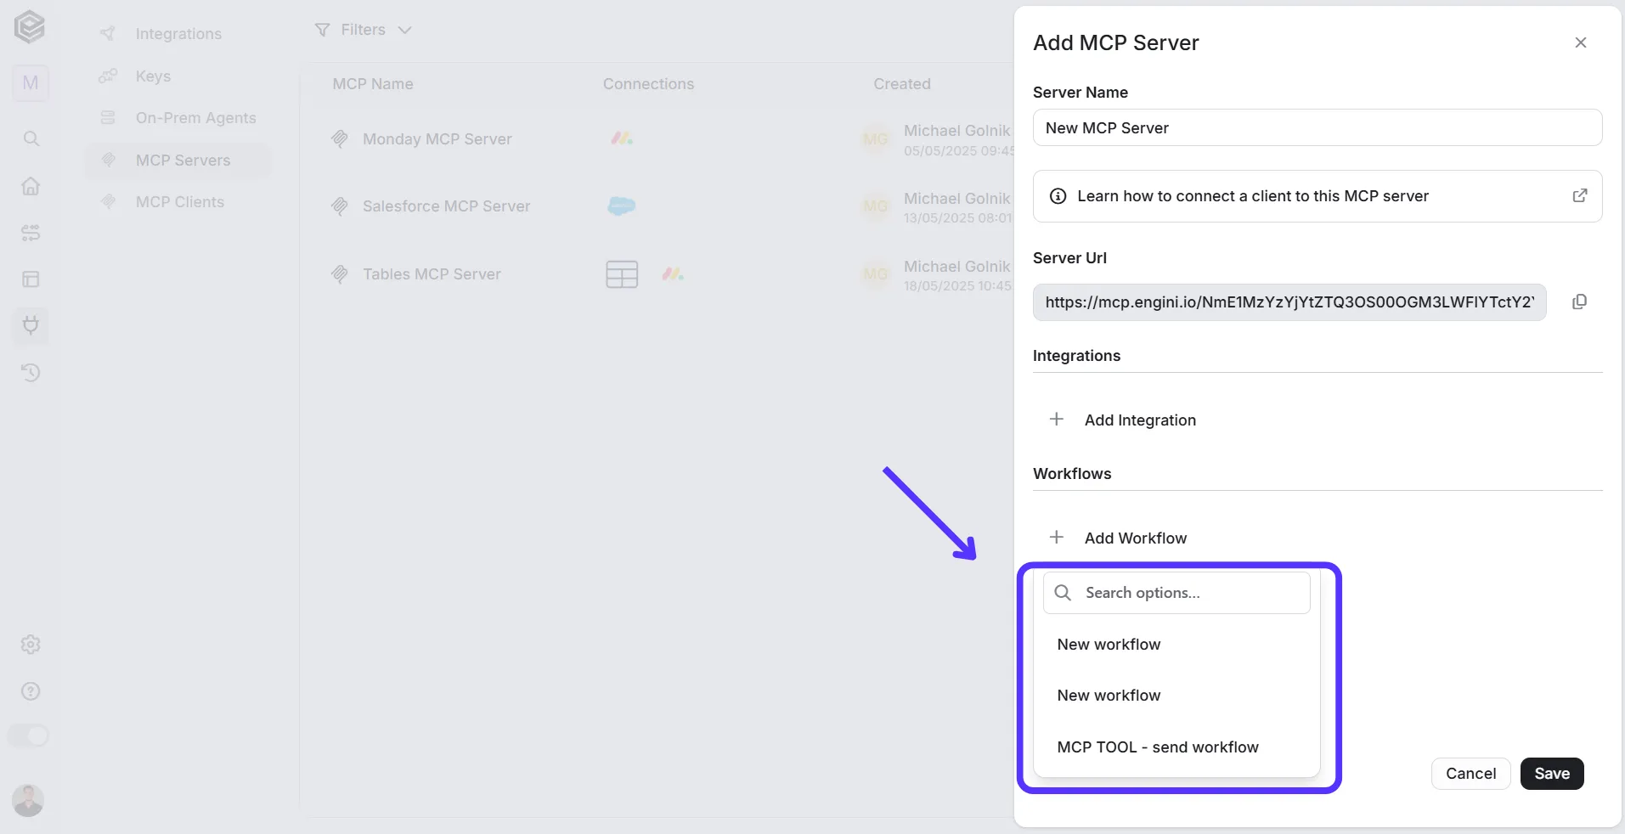Click the Server Url field
Screen dimensions: 1625x834
pyautogui.click(x=1289, y=302)
